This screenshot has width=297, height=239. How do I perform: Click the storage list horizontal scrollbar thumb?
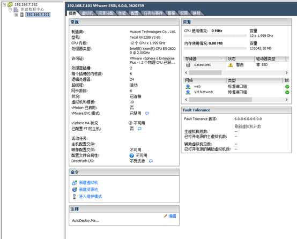click(x=205, y=72)
